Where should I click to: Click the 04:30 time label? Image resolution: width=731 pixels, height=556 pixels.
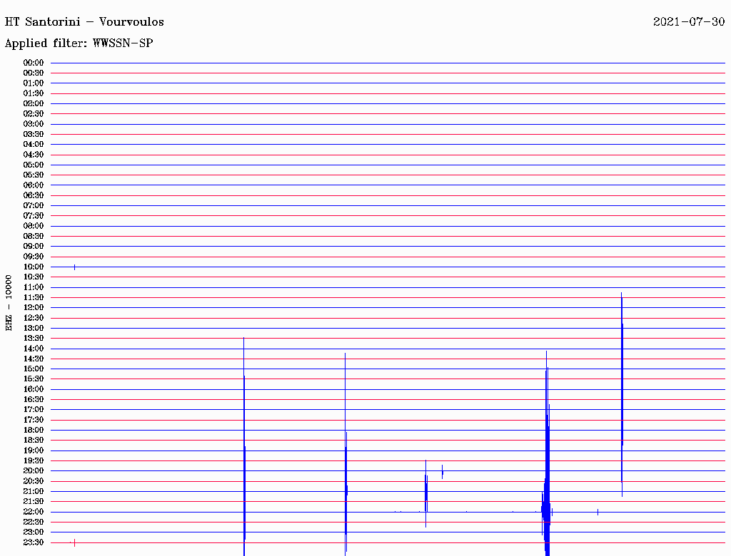pyautogui.click(x=34, y=155)
